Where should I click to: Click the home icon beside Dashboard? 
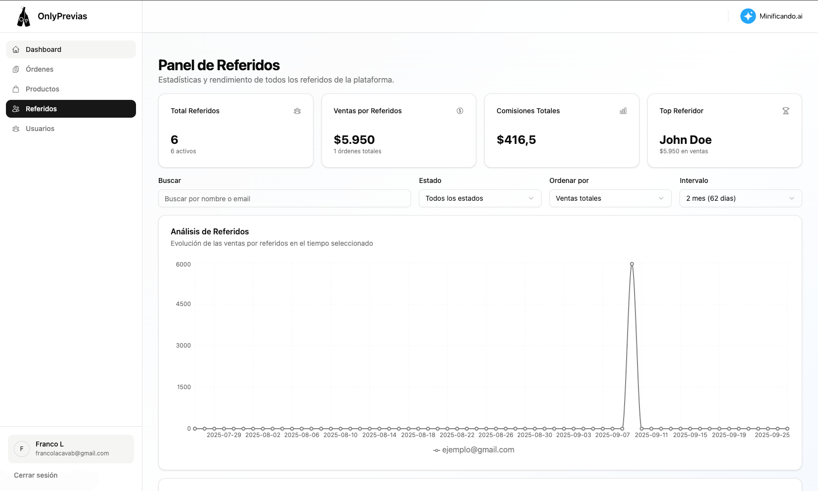[16, 49]
